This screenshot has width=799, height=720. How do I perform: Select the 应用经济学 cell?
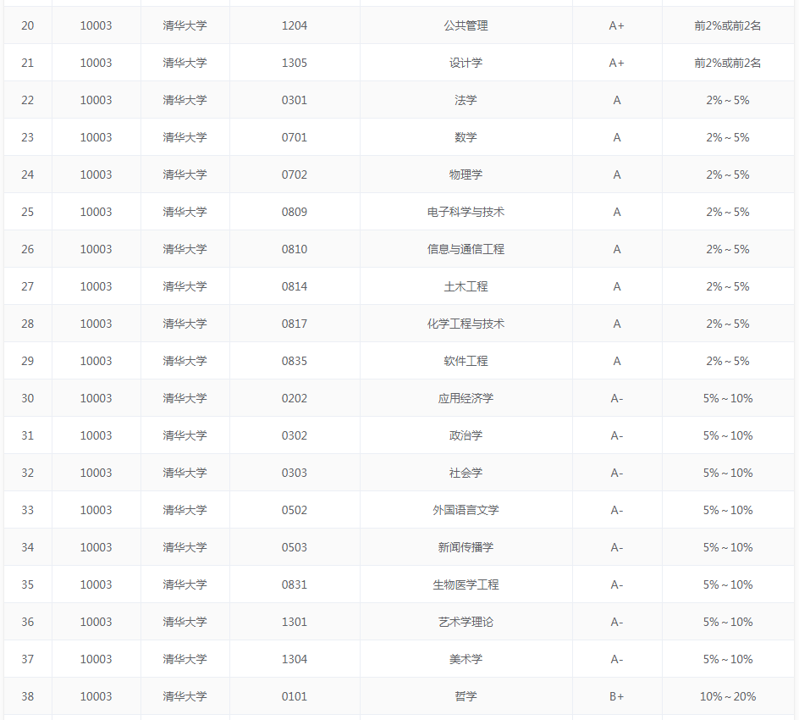coord(466,398)
